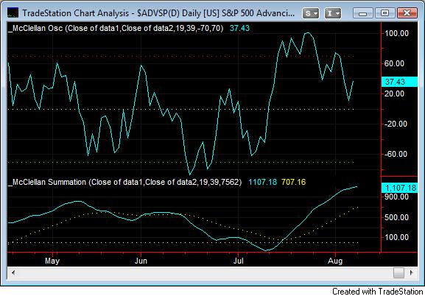425x296 pixels.
Task: Click the 1107.18 summation value text
Action: [x=263, y=182]
